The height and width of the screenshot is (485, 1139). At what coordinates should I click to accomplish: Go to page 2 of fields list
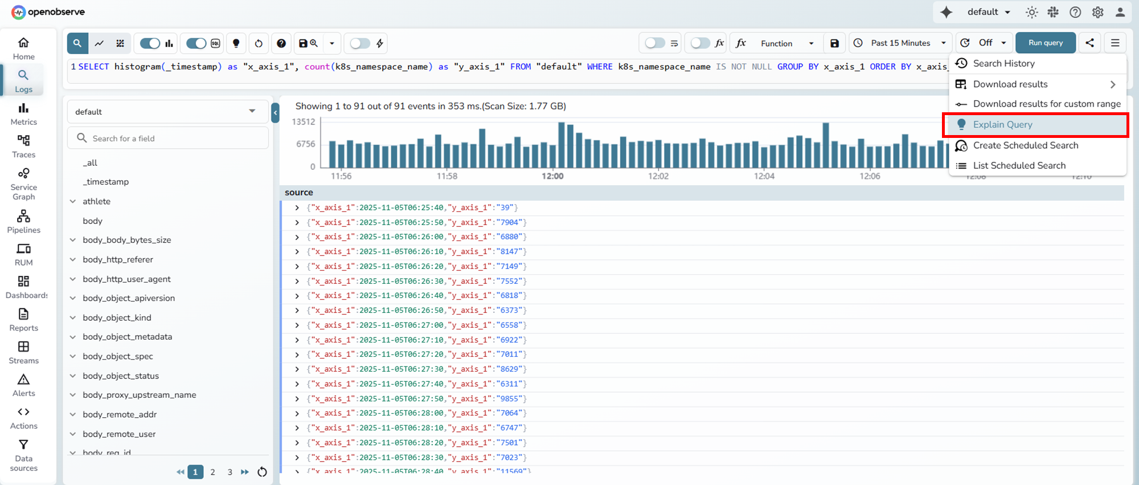(x=212, y=472)
